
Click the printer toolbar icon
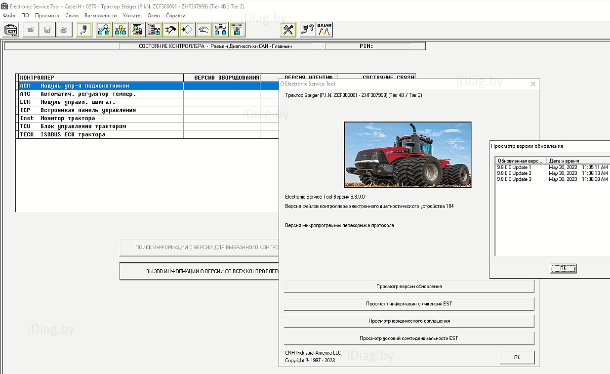pos(64,30)
